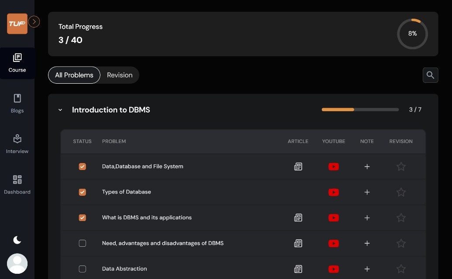The height and width of the screenshot is (279, 452).
Task: Click the Introduction to DBMS progress bar
Action: 359,109
